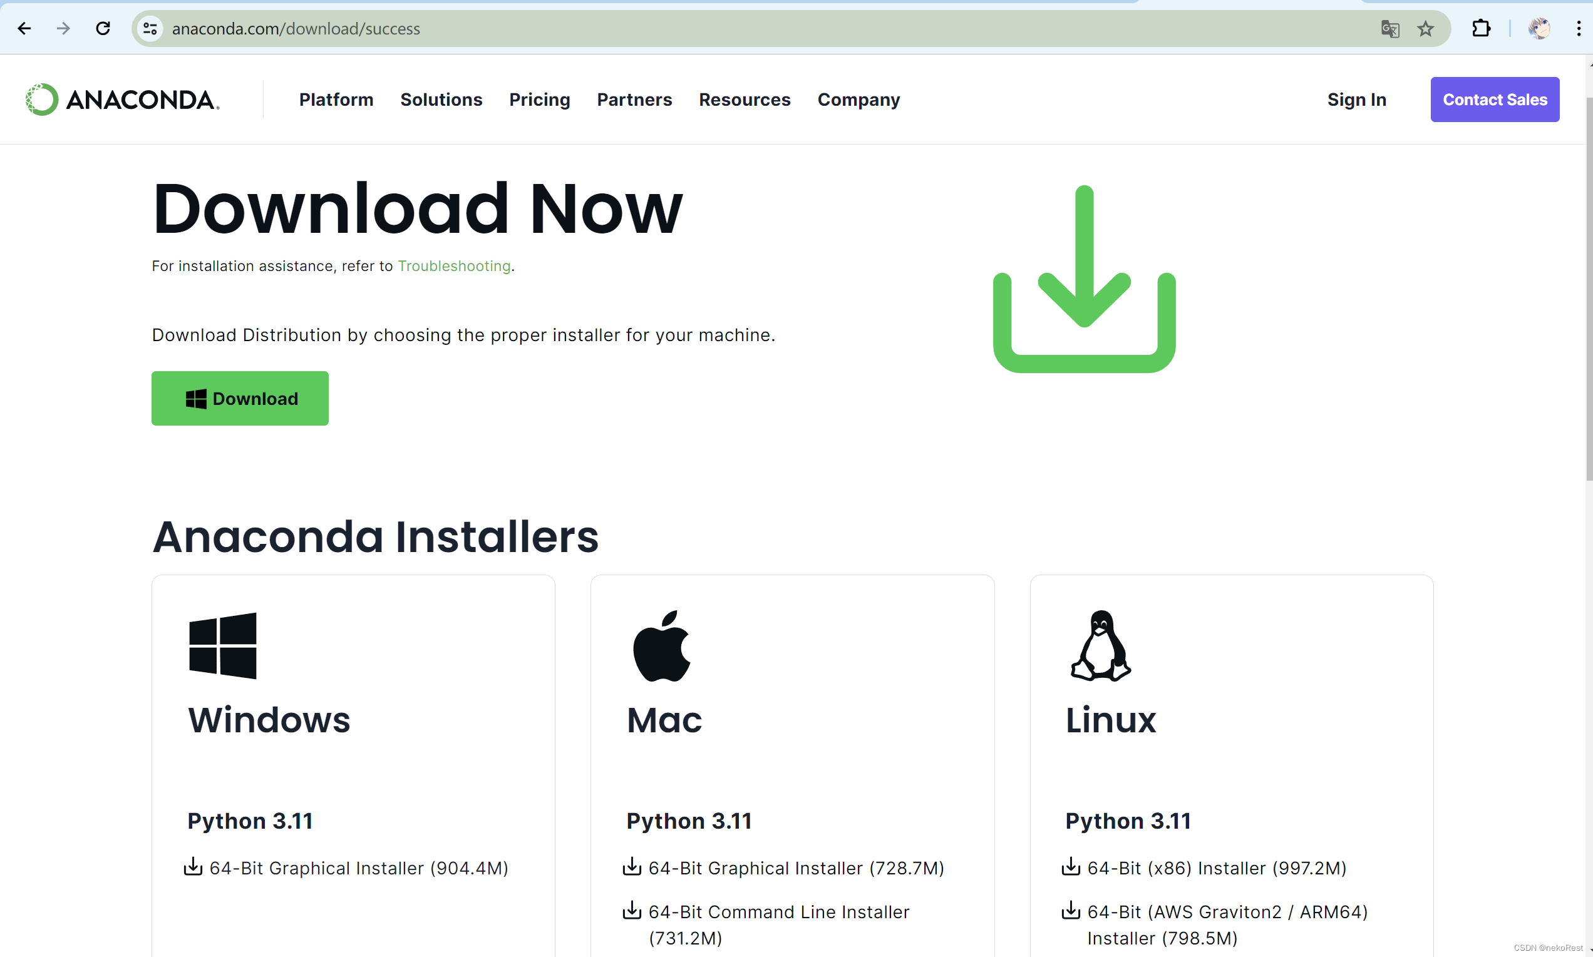Click Python 3.11 under Mac

(x=689, y=821)
